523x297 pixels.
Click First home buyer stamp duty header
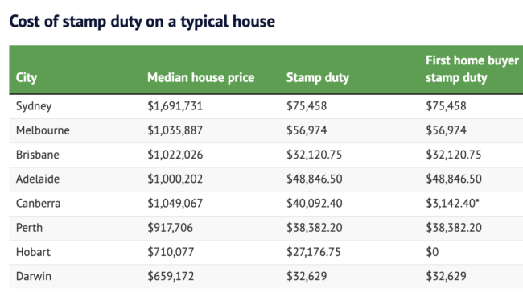(x=472, y=69)
